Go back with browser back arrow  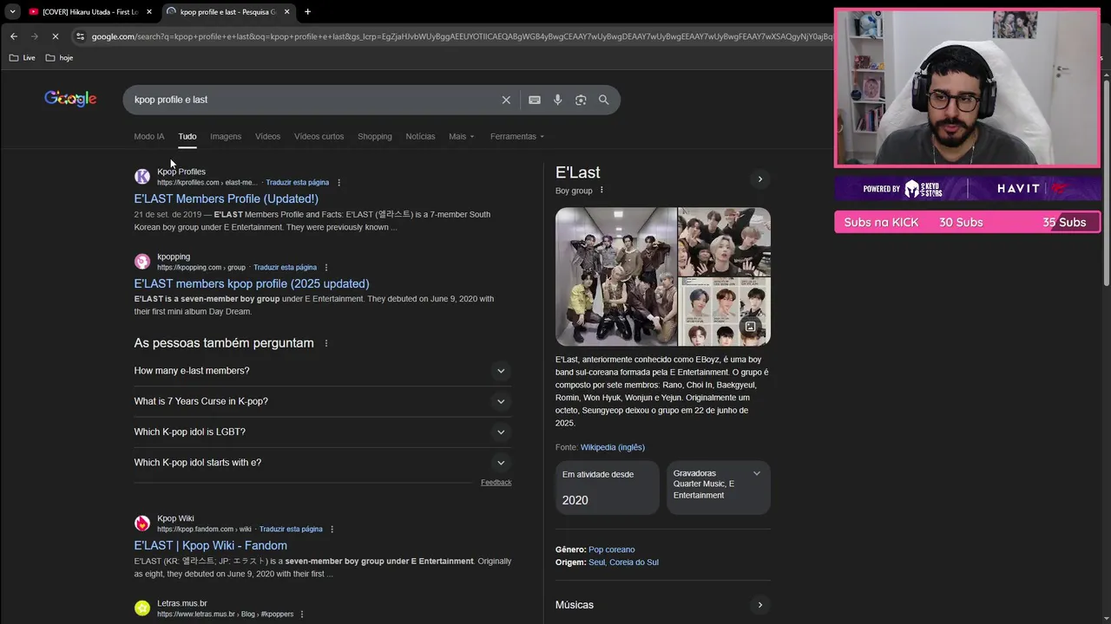click(14, 36)
